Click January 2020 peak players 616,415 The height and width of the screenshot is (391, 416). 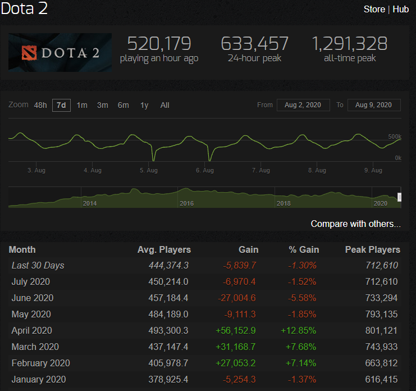(382, 380)
